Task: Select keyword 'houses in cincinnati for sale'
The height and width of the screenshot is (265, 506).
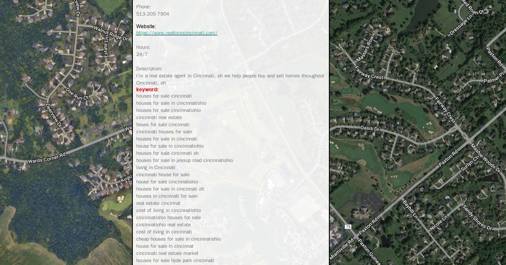Action: (x=167, y=196)
